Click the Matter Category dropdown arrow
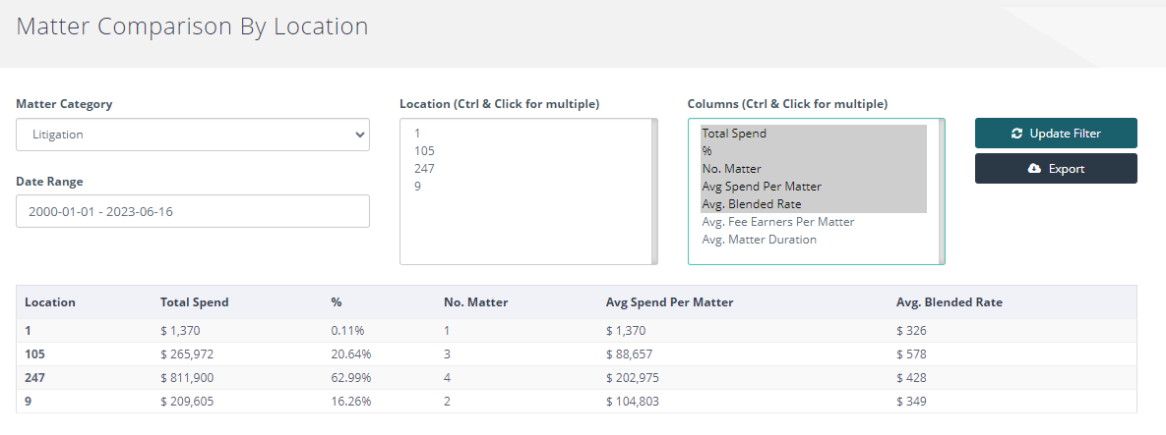 [360, 135]
